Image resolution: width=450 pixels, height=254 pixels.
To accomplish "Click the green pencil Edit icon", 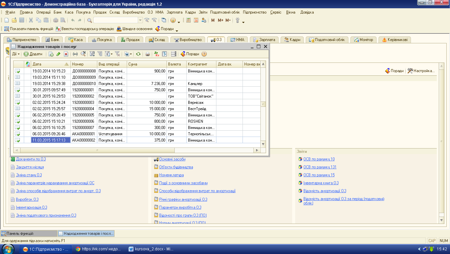I will (58, 54).
